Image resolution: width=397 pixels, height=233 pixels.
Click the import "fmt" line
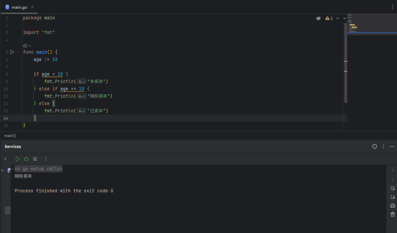[x=39, y=32]
